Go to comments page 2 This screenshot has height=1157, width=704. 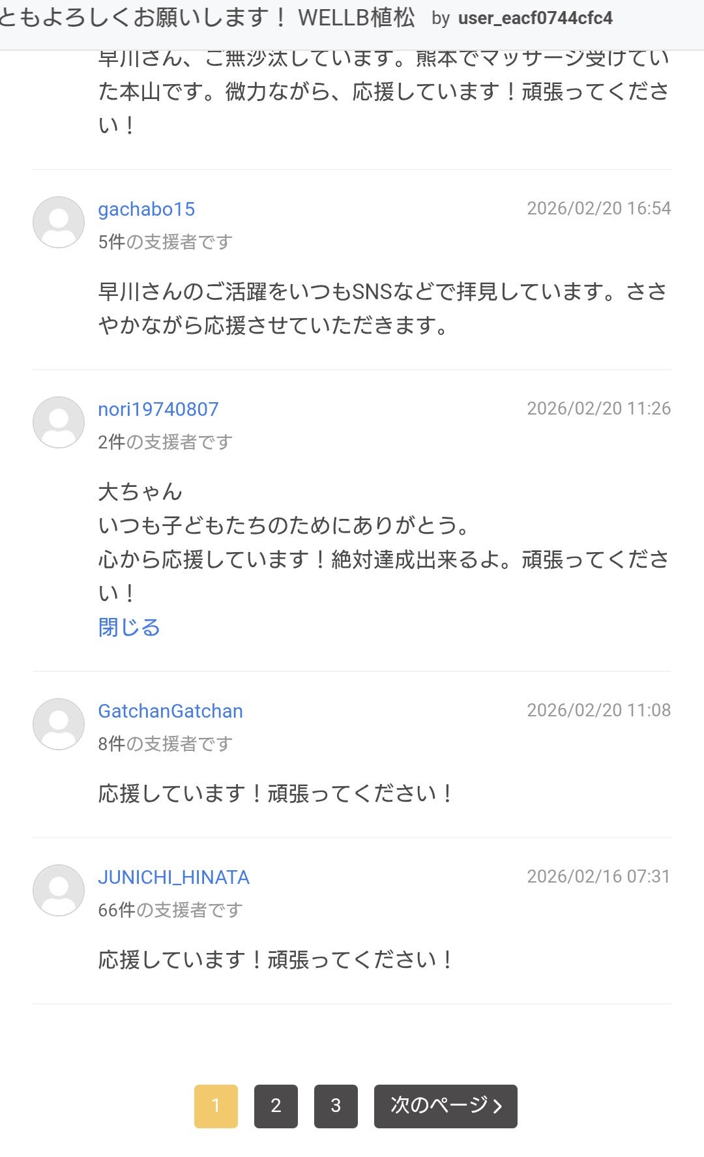coord(276,1106)
